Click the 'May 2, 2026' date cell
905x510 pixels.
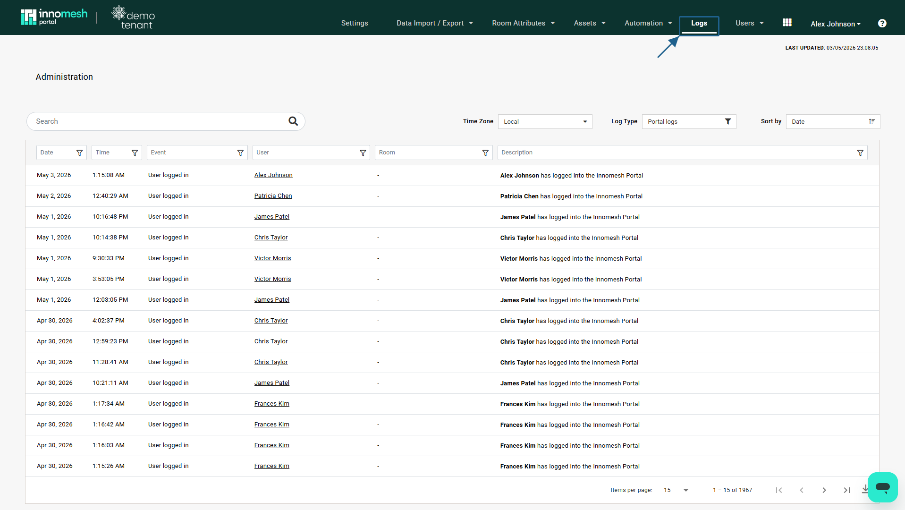[x=54, y=196]
